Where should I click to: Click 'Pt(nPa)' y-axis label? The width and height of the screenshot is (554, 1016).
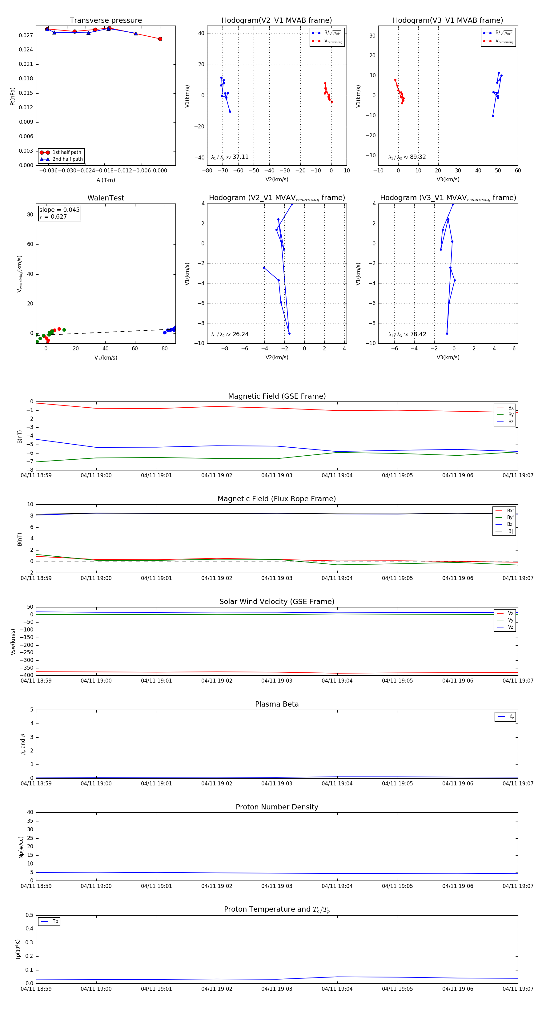(x=13, y=96)
